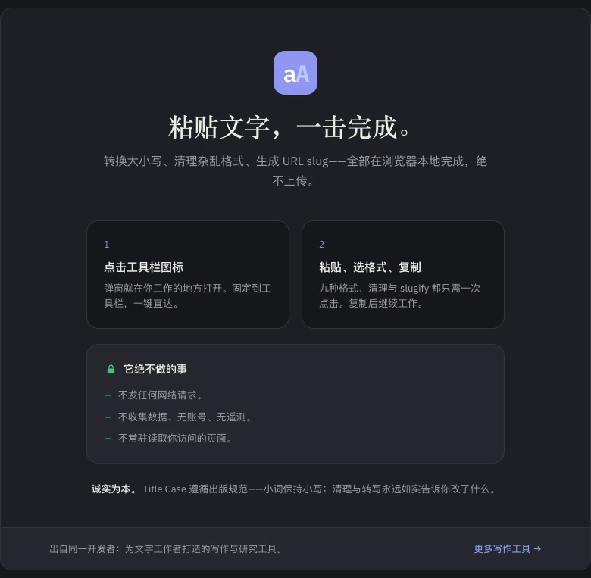591x578 pixels.
Task: Open the 更多写作工具 link
Action: (x=508, y=548)
